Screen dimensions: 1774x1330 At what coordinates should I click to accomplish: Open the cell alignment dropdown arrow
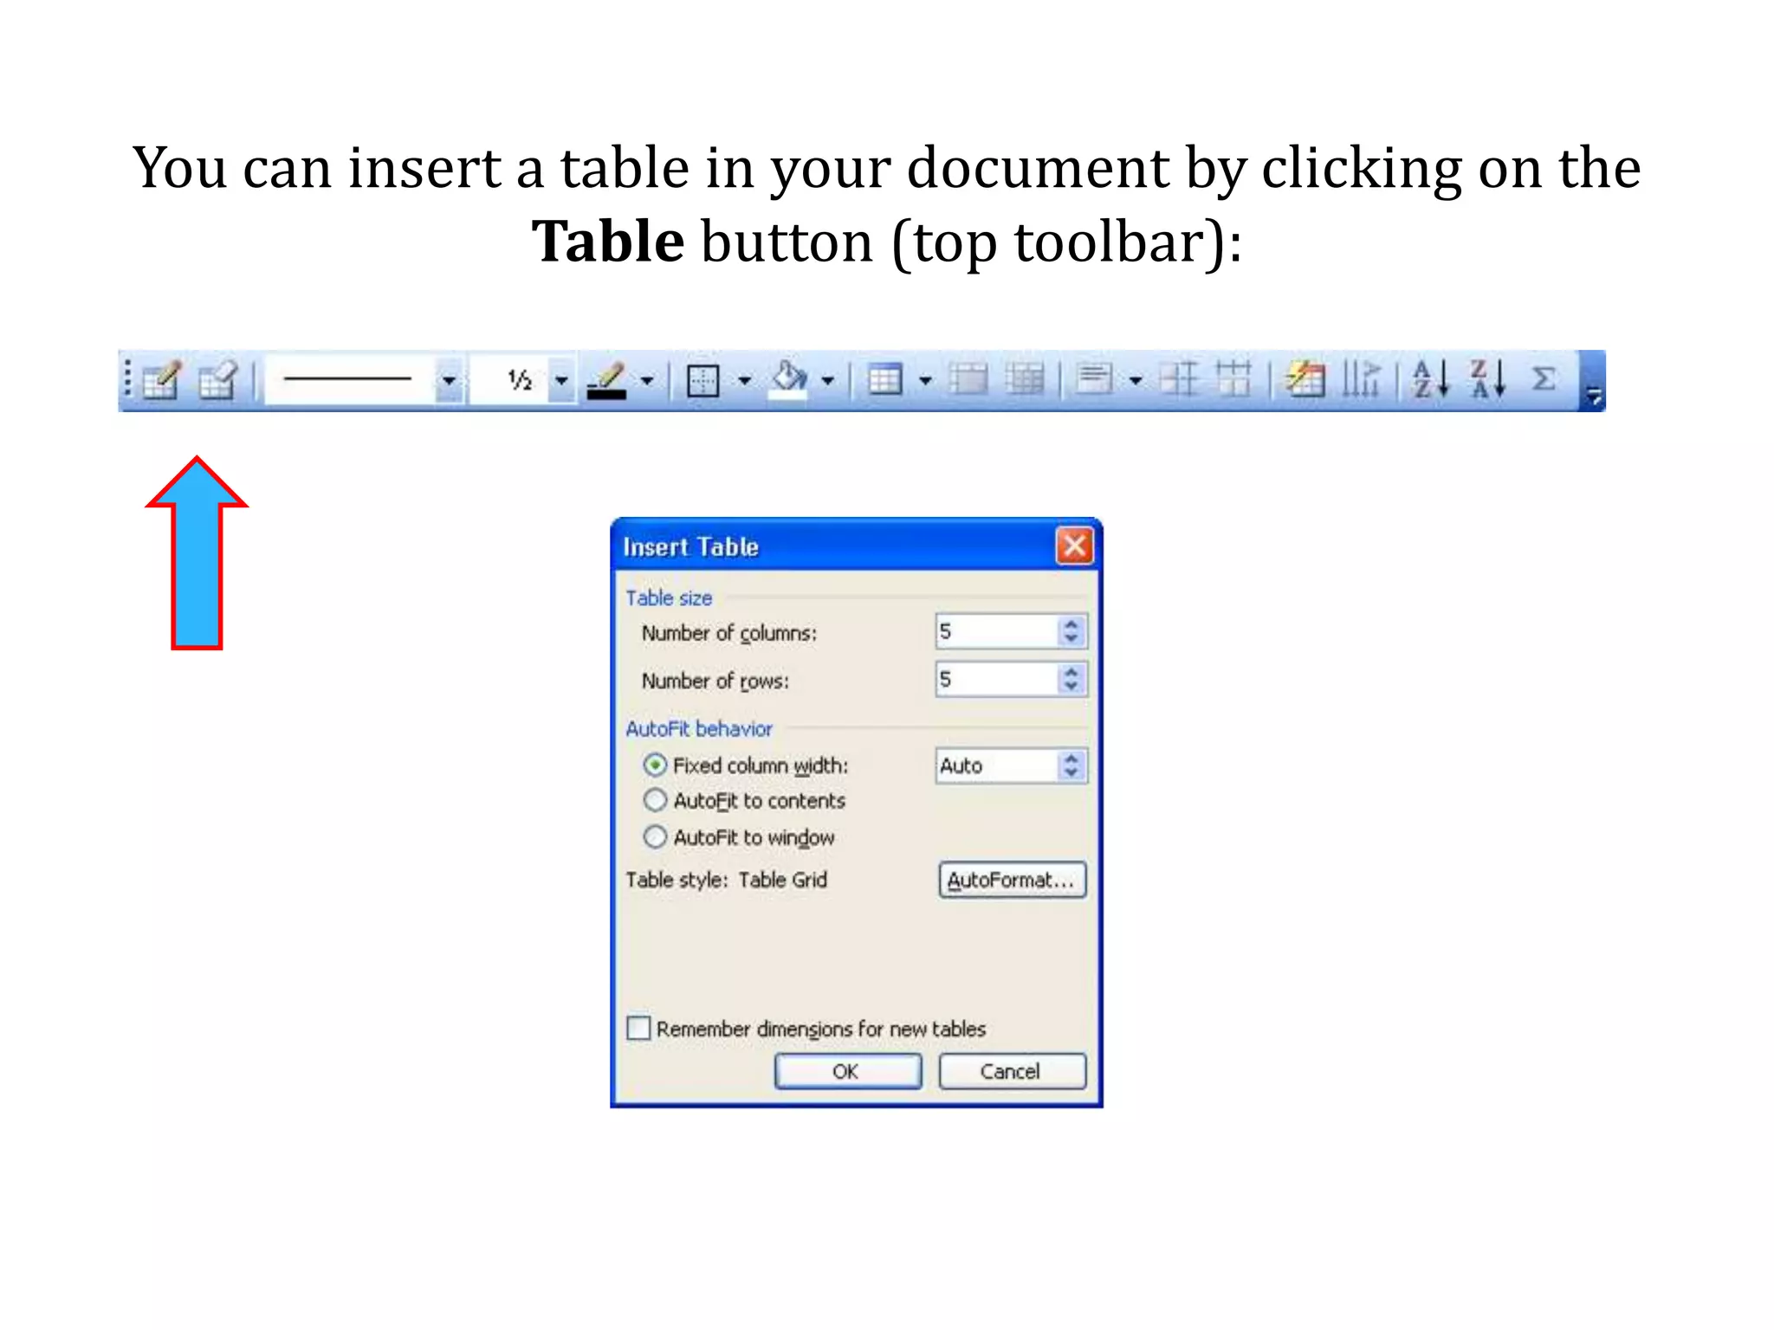coord(1136,380)
